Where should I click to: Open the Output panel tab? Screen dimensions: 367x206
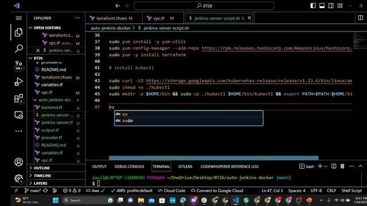point(99,167)
